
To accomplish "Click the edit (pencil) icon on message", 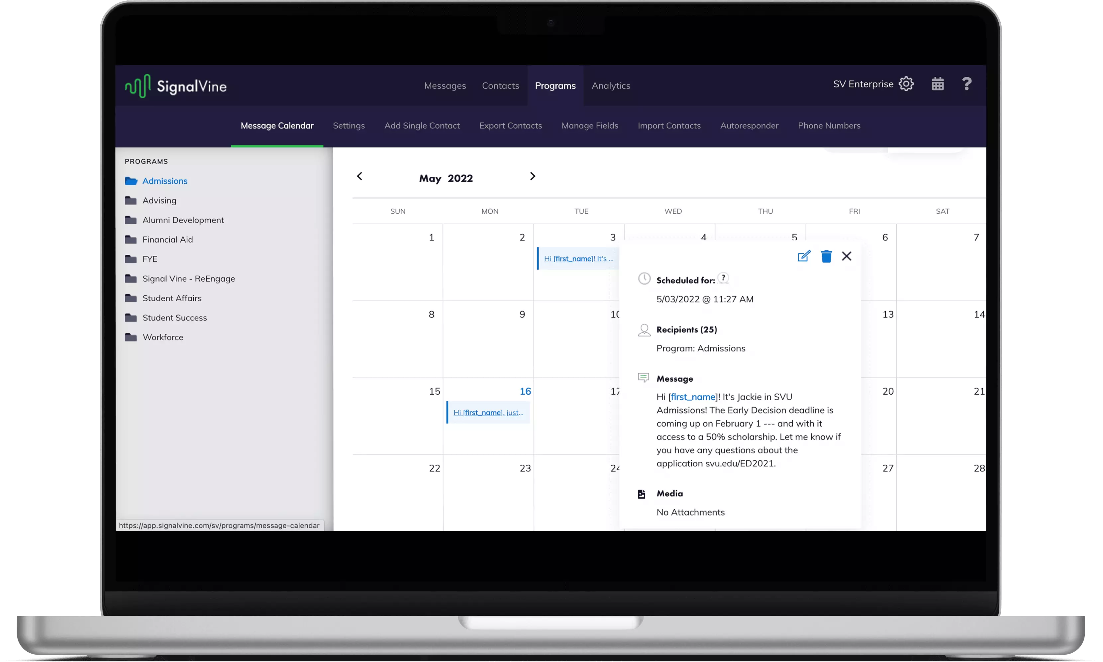I will tap(804, 256).
